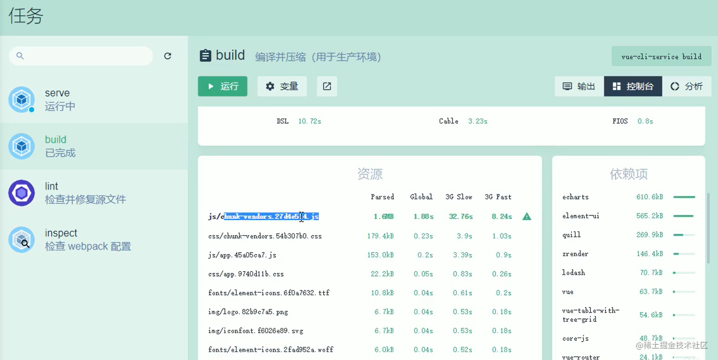Click the Global column header
Screen dimensions: 718x360
(421, 197)
